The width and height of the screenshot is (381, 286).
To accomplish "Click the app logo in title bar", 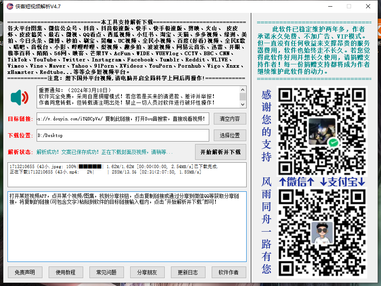I will (x=10, y=6).
